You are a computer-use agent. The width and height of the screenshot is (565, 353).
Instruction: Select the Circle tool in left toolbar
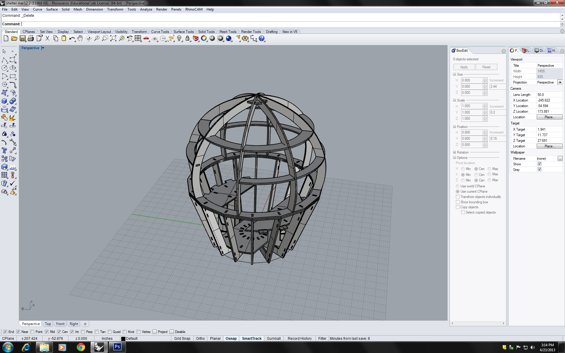coord(4,68)
